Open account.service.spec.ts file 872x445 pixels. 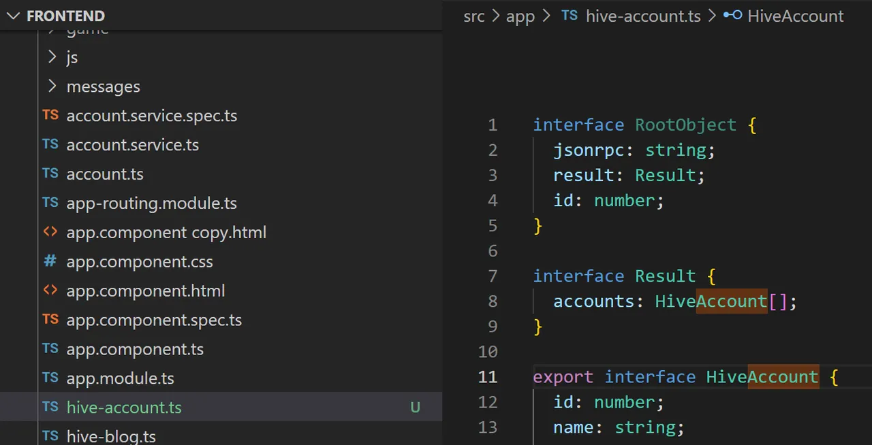[151, 116]
